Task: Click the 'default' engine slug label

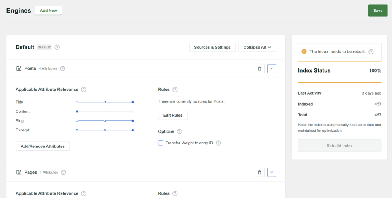Action: 45,47
